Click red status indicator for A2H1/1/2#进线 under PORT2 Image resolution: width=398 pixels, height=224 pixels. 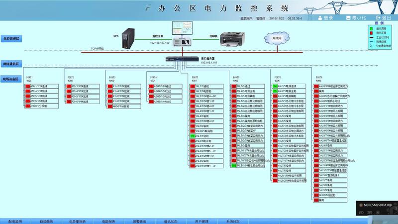coord(69,86)
